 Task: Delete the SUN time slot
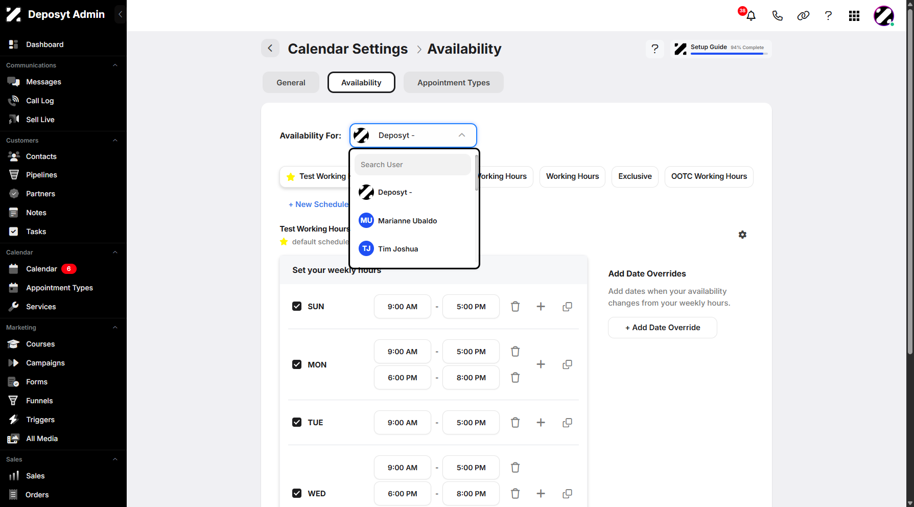pyautogui.click(x=515, y=307)
